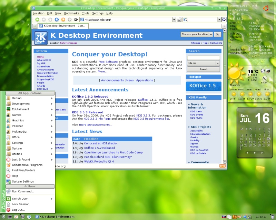The image size is (276, 220).
Task: Launch the Konsole terminal from the taskbar
Action: [x=10, y=217]
